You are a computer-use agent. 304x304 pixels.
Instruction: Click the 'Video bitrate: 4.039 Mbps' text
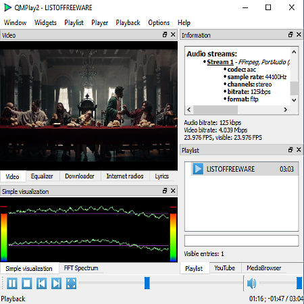[216, 130]
